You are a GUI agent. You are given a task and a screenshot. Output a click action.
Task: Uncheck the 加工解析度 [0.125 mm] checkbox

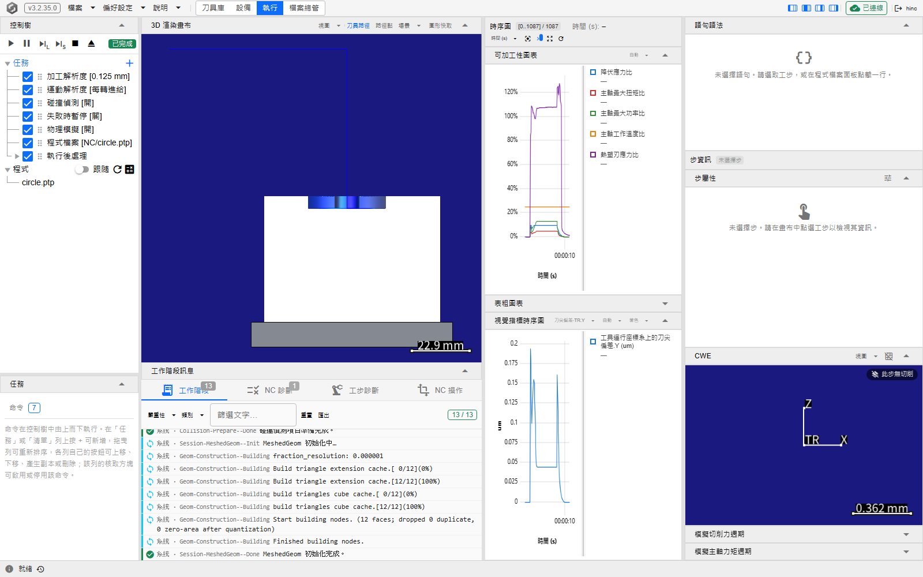click(x=28, y=77)
